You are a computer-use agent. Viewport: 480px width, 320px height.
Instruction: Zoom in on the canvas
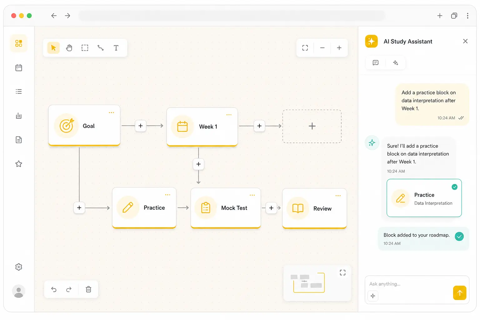tap(339, 48)
